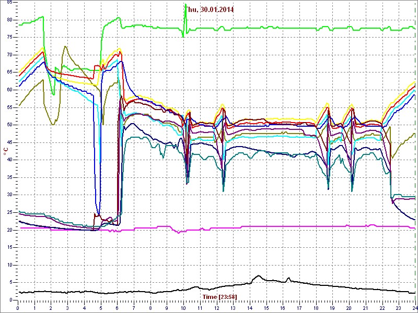
Task: Pick hour 7 on the time axis
Action: [134, 308]
